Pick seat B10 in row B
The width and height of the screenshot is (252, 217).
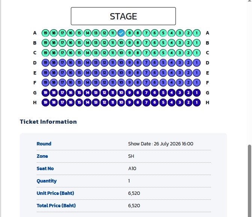click(x=121, y=43)
